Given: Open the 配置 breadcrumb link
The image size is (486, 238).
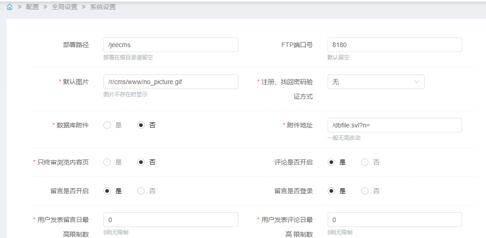Looking at the screenshot, I should pos(32,7).
